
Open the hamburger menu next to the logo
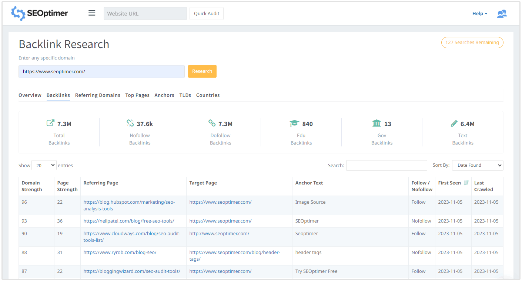click(92, 13)
